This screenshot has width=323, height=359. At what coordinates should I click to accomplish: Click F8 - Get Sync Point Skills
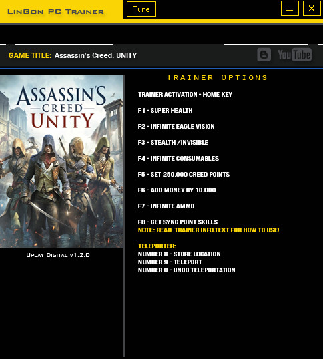point(178,222)
